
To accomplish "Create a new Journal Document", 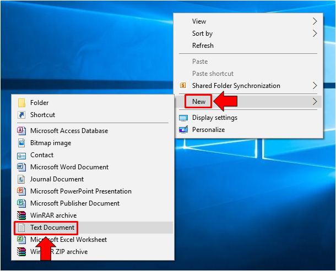I will (x=93, y=179).
